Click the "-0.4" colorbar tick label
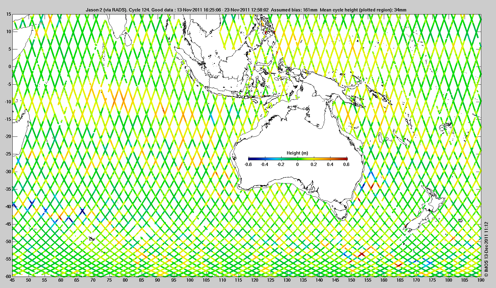Viewport: 496px width, 288px height. [x=264, y=164]
